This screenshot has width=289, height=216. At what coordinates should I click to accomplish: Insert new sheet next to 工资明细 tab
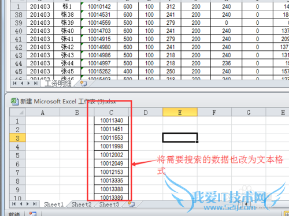pos(83,84)
